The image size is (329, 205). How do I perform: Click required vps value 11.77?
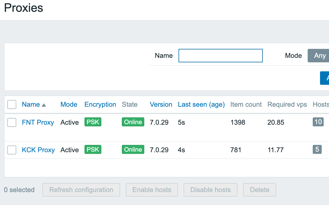click(275, 150)
